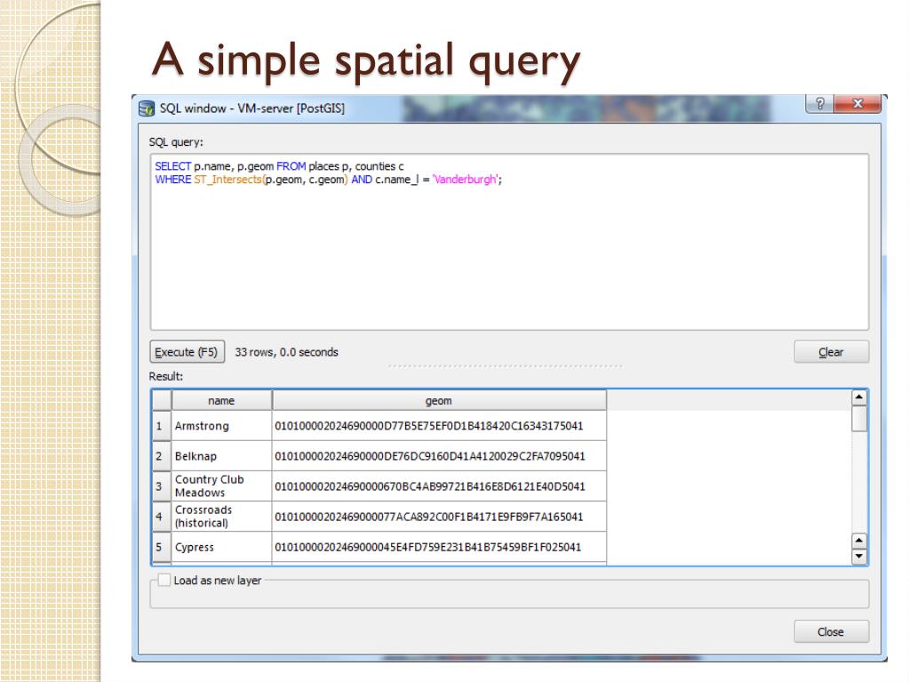Screen dimensions: 909x682
Task: Select the Cypress name cell
Action: 220,547
